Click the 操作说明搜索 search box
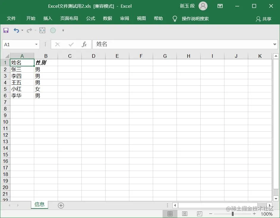The image size is (280, 218). [x=195, y=19]
